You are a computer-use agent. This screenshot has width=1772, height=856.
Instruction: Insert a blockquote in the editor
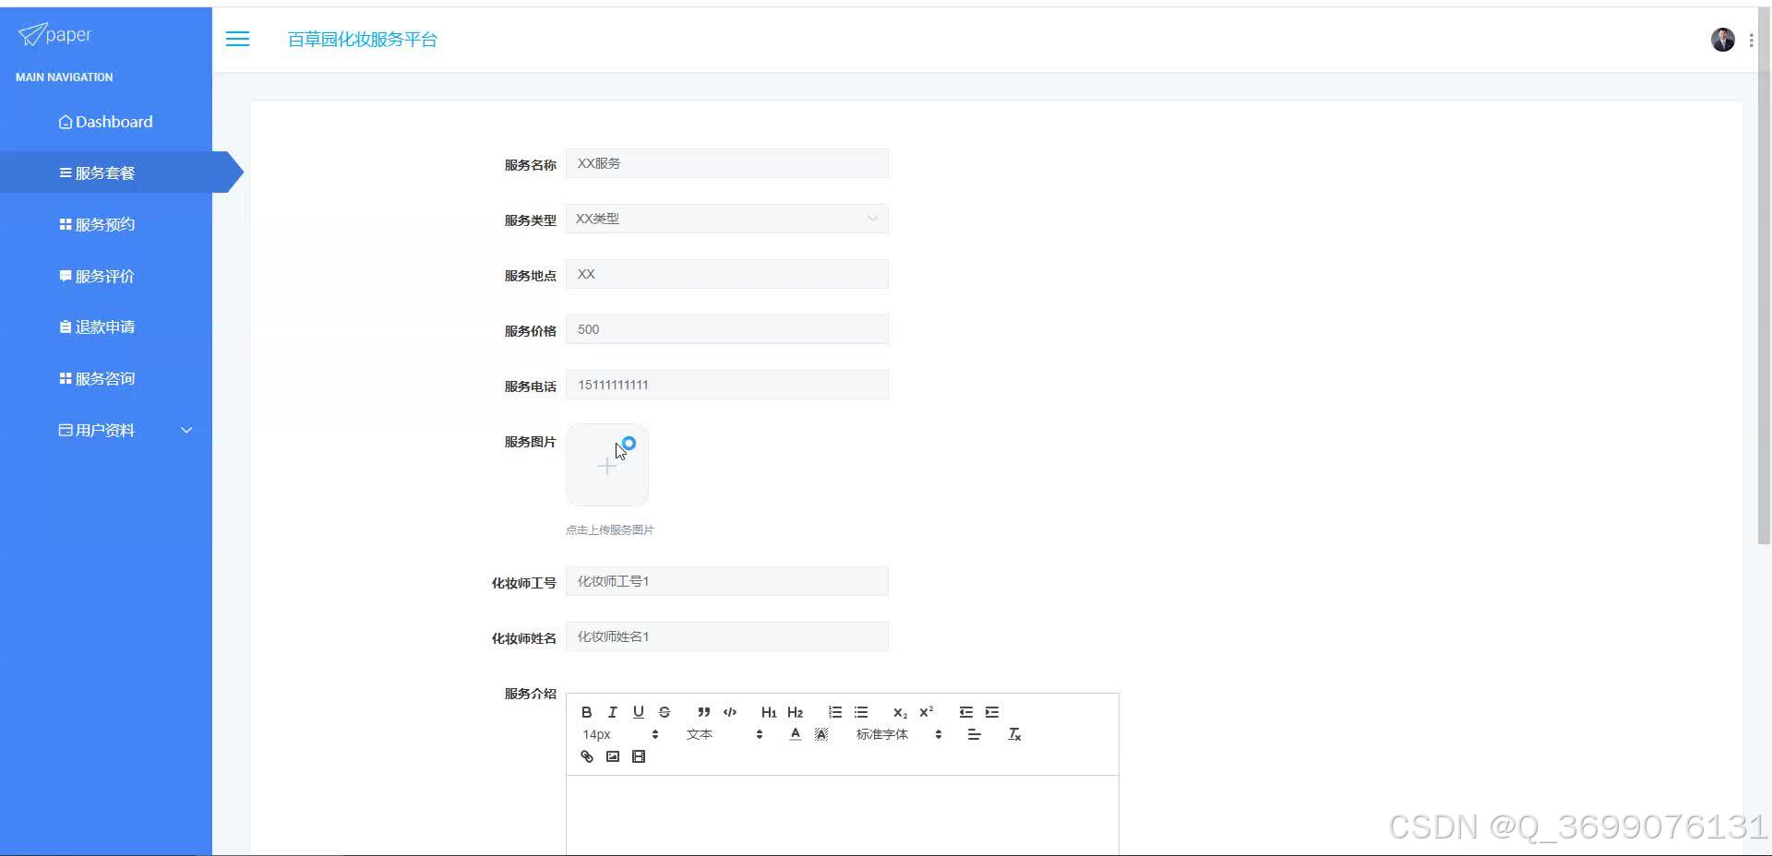click(x=703, y=711)
